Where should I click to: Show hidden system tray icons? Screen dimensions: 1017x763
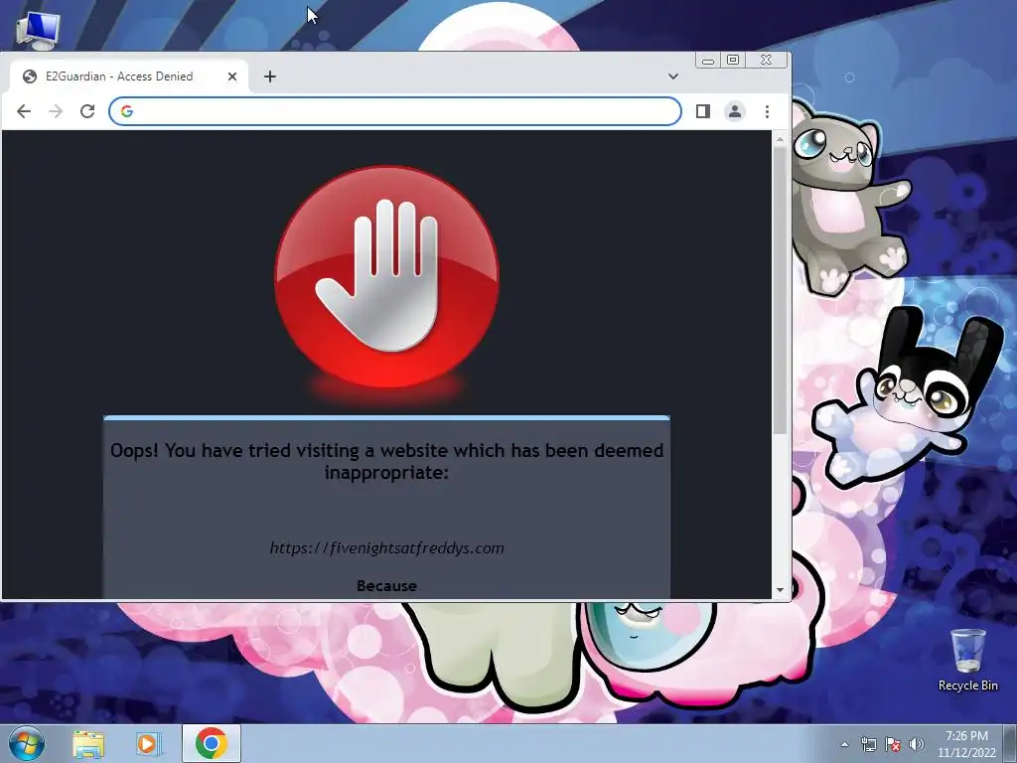coord(844,744)
